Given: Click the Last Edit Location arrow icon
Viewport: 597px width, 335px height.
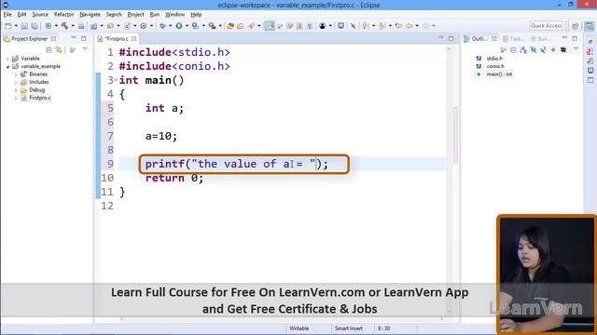Looking at the screenshot, I should (398, 26).
